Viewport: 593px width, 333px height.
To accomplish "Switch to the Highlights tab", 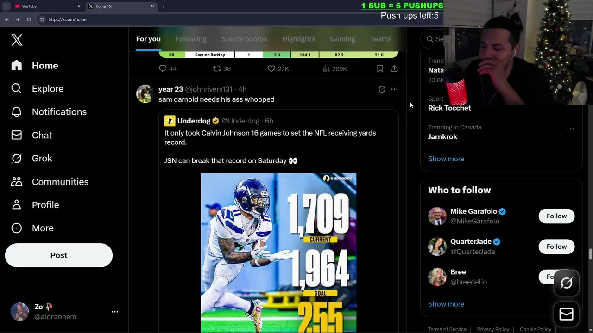I will (298, 39).
